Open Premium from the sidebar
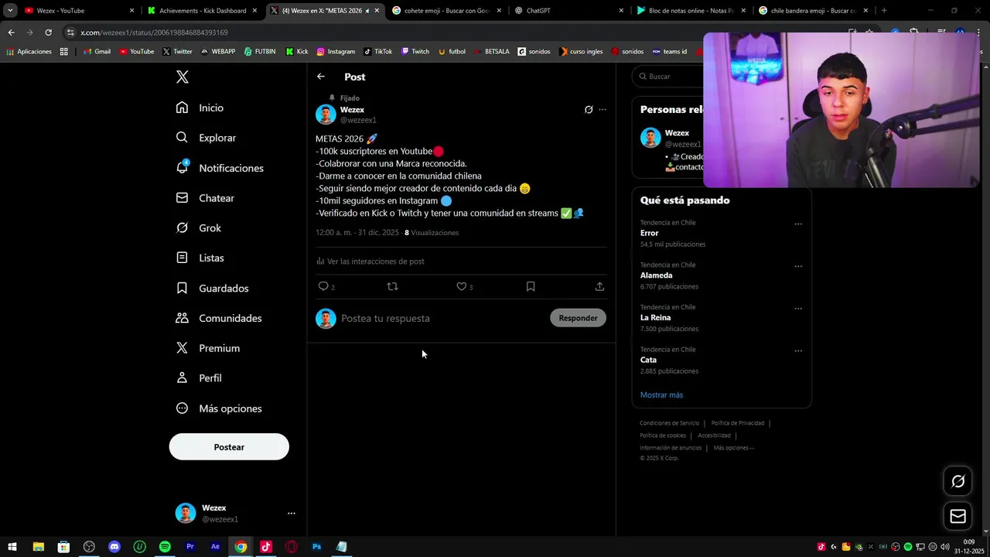 [207, 348]
